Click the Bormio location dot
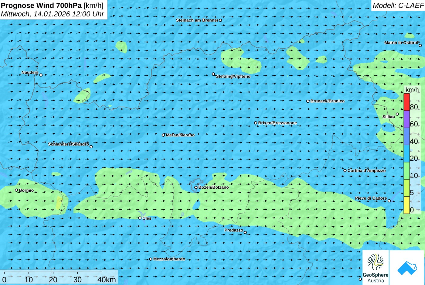This screenshot has width=425, height=285. point(16,190)
